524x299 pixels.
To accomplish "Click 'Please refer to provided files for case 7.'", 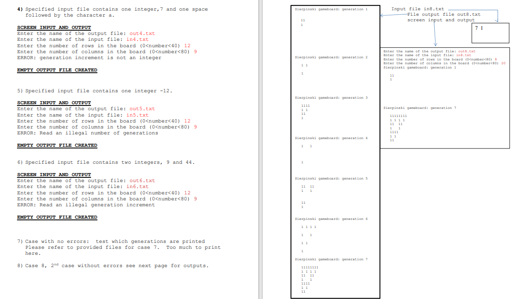I will 91,248.
